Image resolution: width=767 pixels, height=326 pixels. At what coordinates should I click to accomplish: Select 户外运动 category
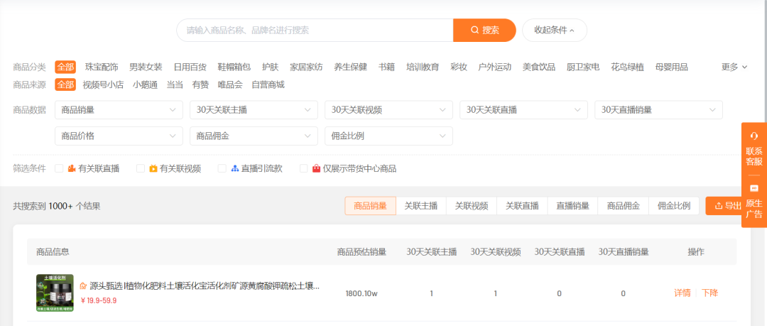pos(494,67)
